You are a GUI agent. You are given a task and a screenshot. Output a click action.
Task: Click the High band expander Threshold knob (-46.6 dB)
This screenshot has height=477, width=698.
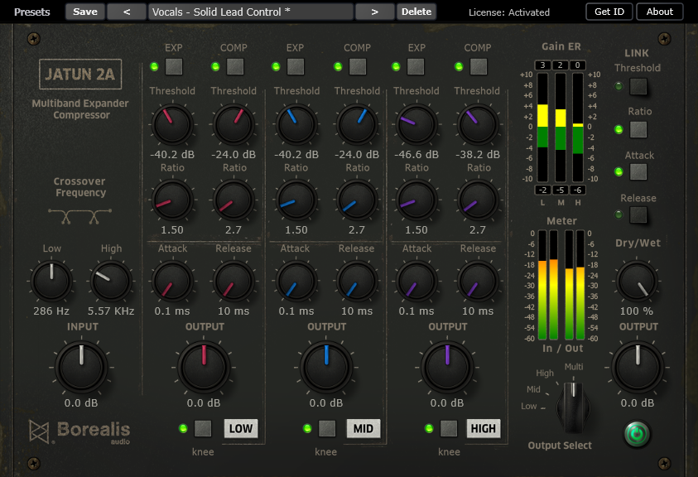[416, 125]
